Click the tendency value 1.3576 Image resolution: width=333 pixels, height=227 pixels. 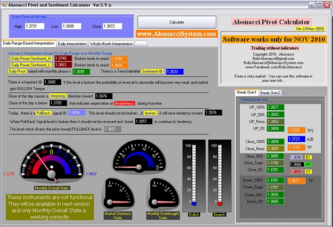click(x=214, y=112)
